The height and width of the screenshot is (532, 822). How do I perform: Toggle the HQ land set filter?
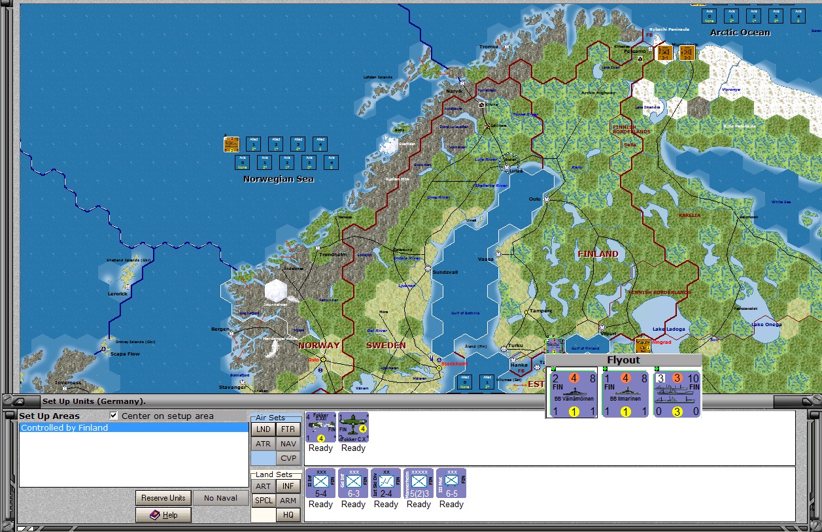(x=288, y=515)
